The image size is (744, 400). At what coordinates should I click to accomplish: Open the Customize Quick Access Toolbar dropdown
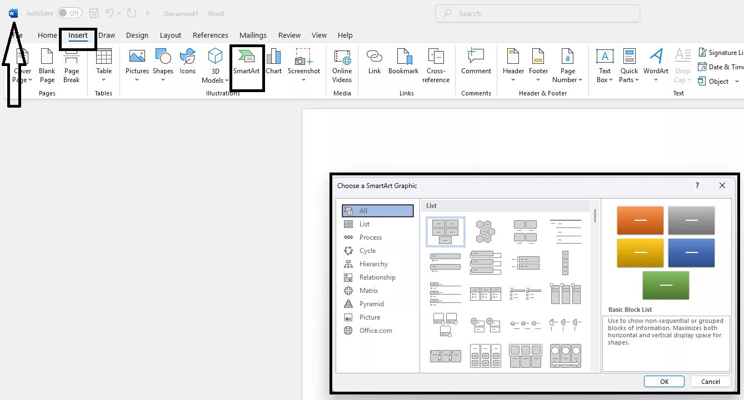click(x=147, y=13)
